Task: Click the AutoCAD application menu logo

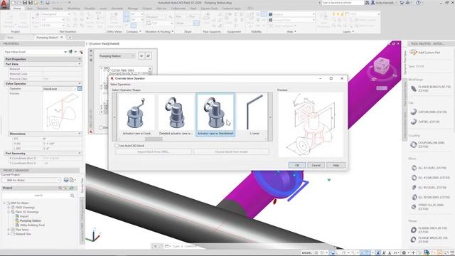Action: tap(5, 5)
